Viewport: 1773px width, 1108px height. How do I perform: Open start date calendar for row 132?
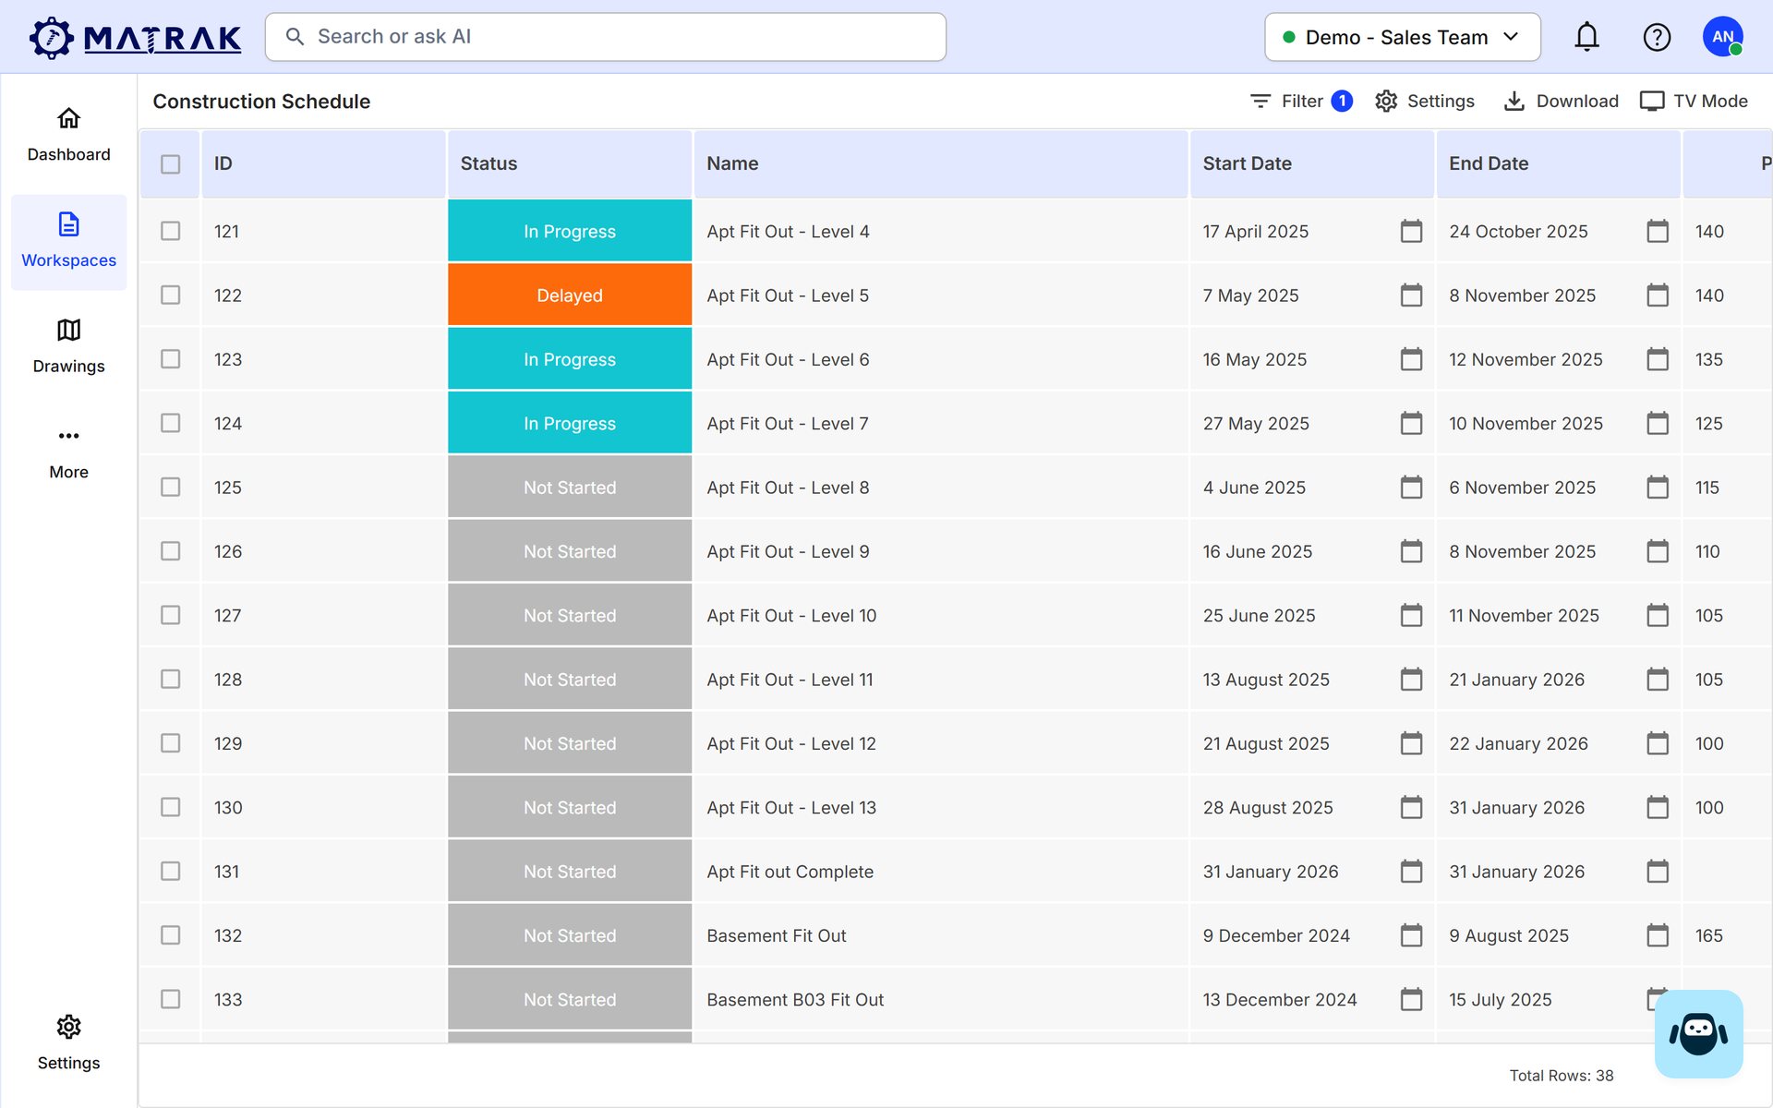coord(1411,935)
